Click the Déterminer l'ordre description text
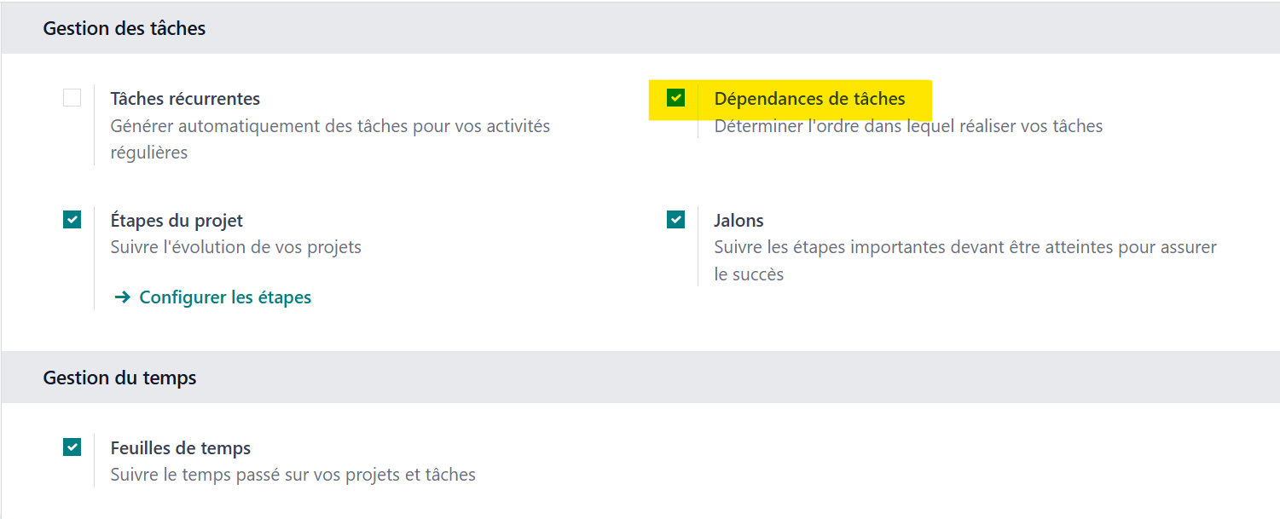The height and width of the screenshot is (519, 1280). (908, 126)
